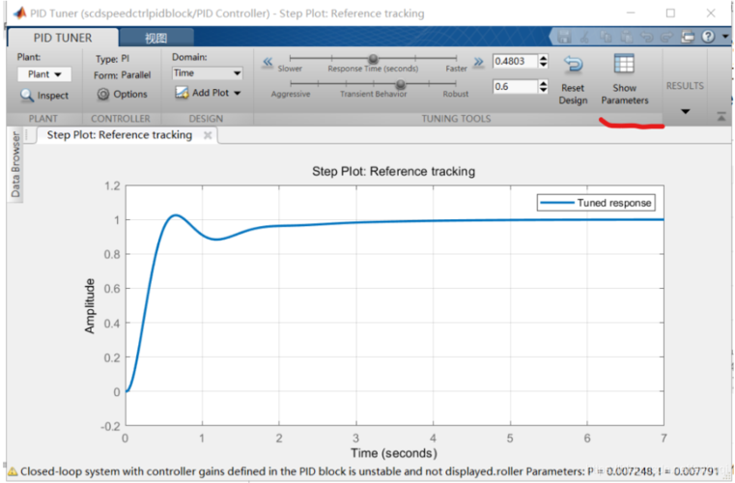Open controller Options gear
This screenshot has width=735, height=483.
click(x=104, y=95)
